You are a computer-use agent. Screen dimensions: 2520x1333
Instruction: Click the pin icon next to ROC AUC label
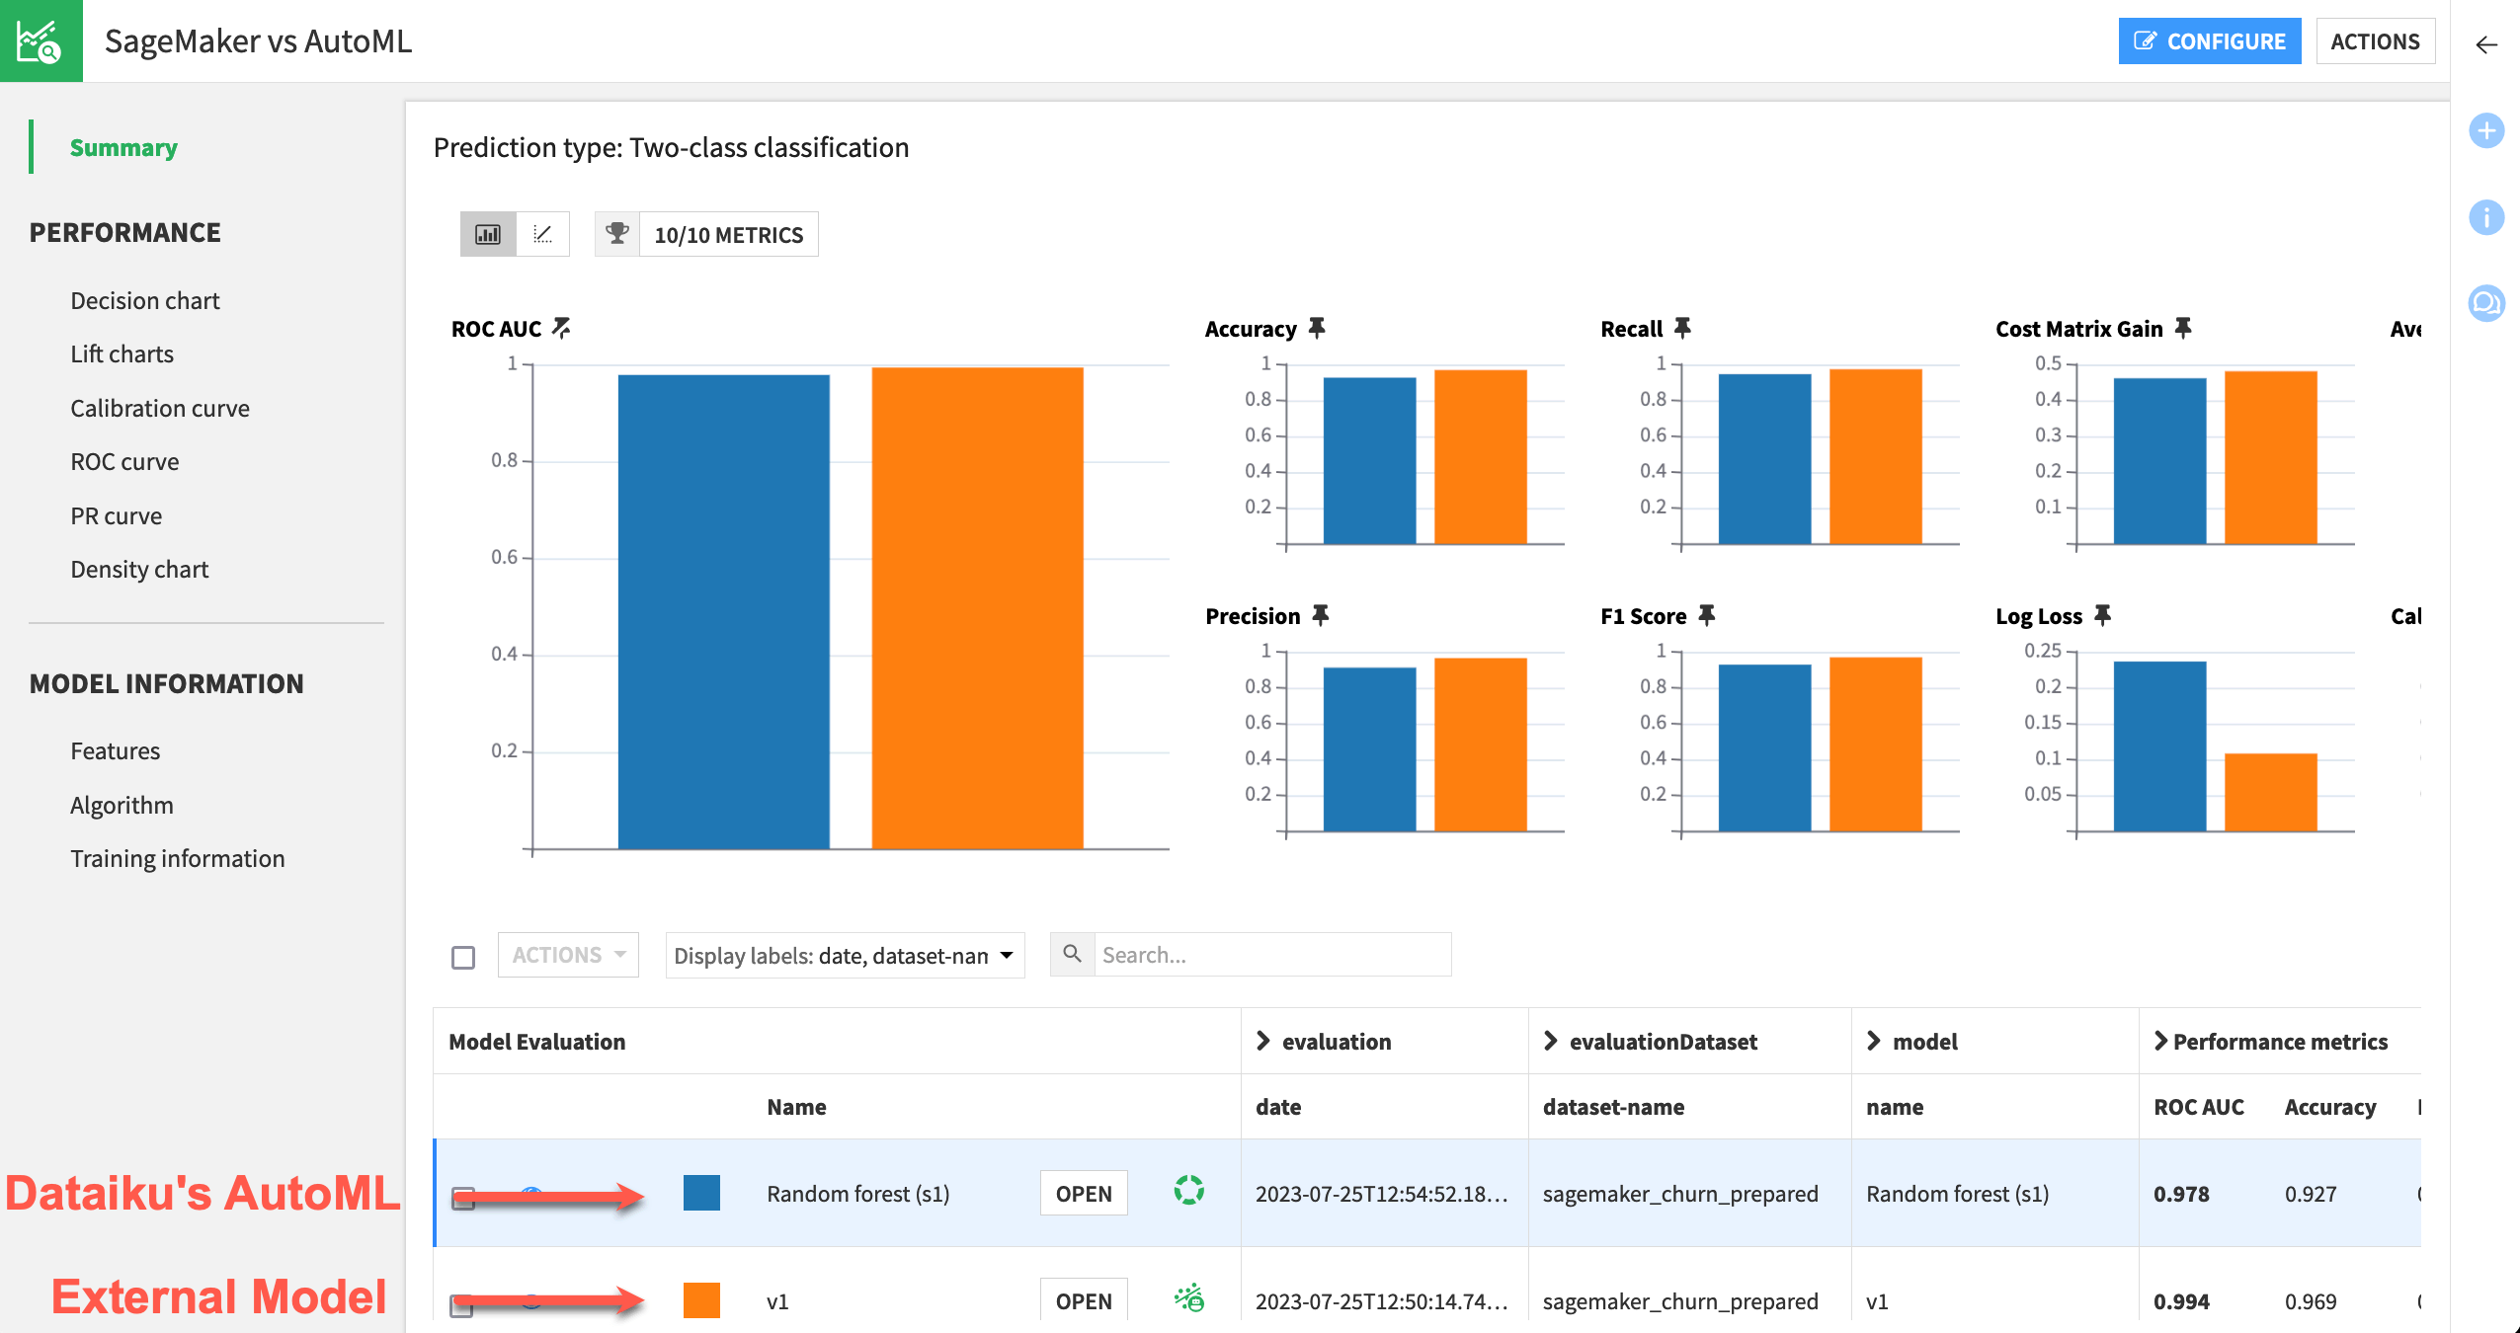562,327
